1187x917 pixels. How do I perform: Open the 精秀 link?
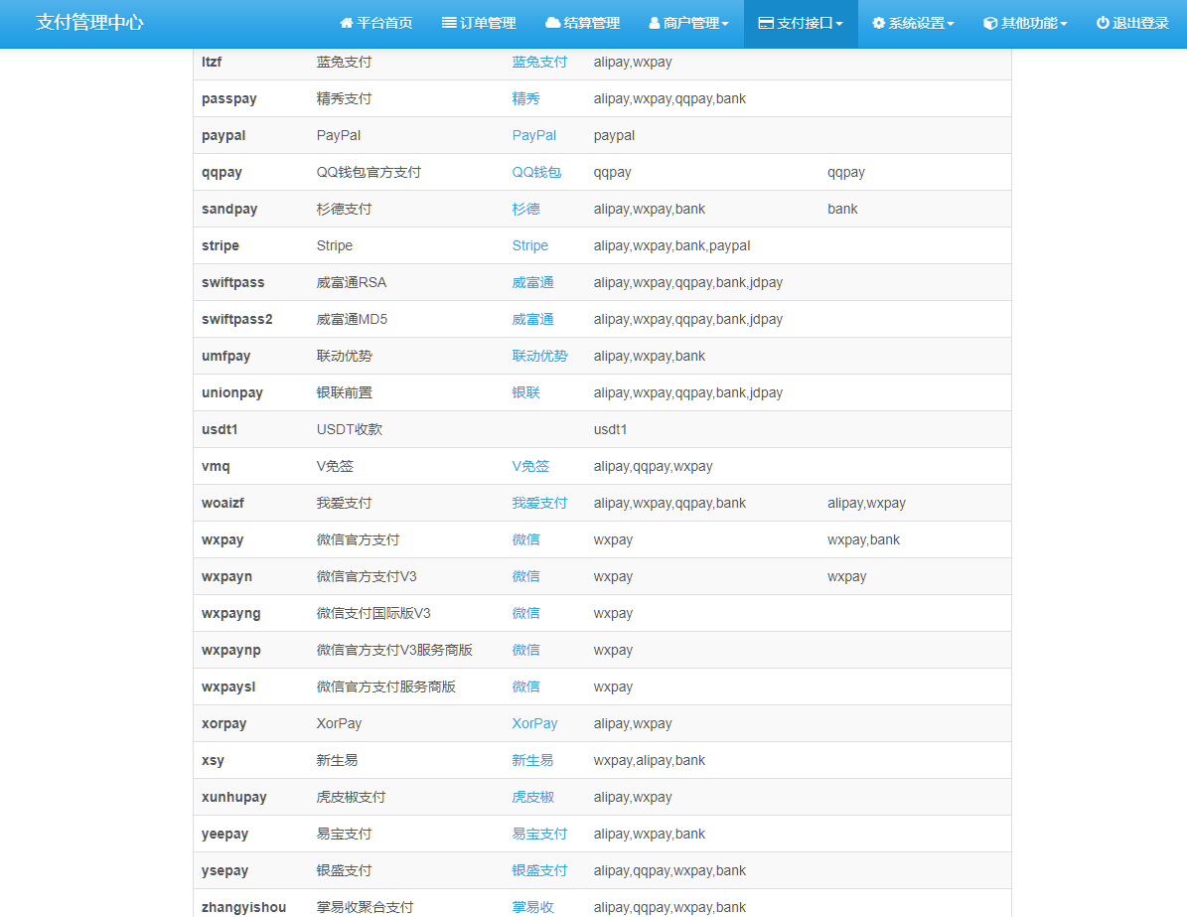[x=525, y=98]
